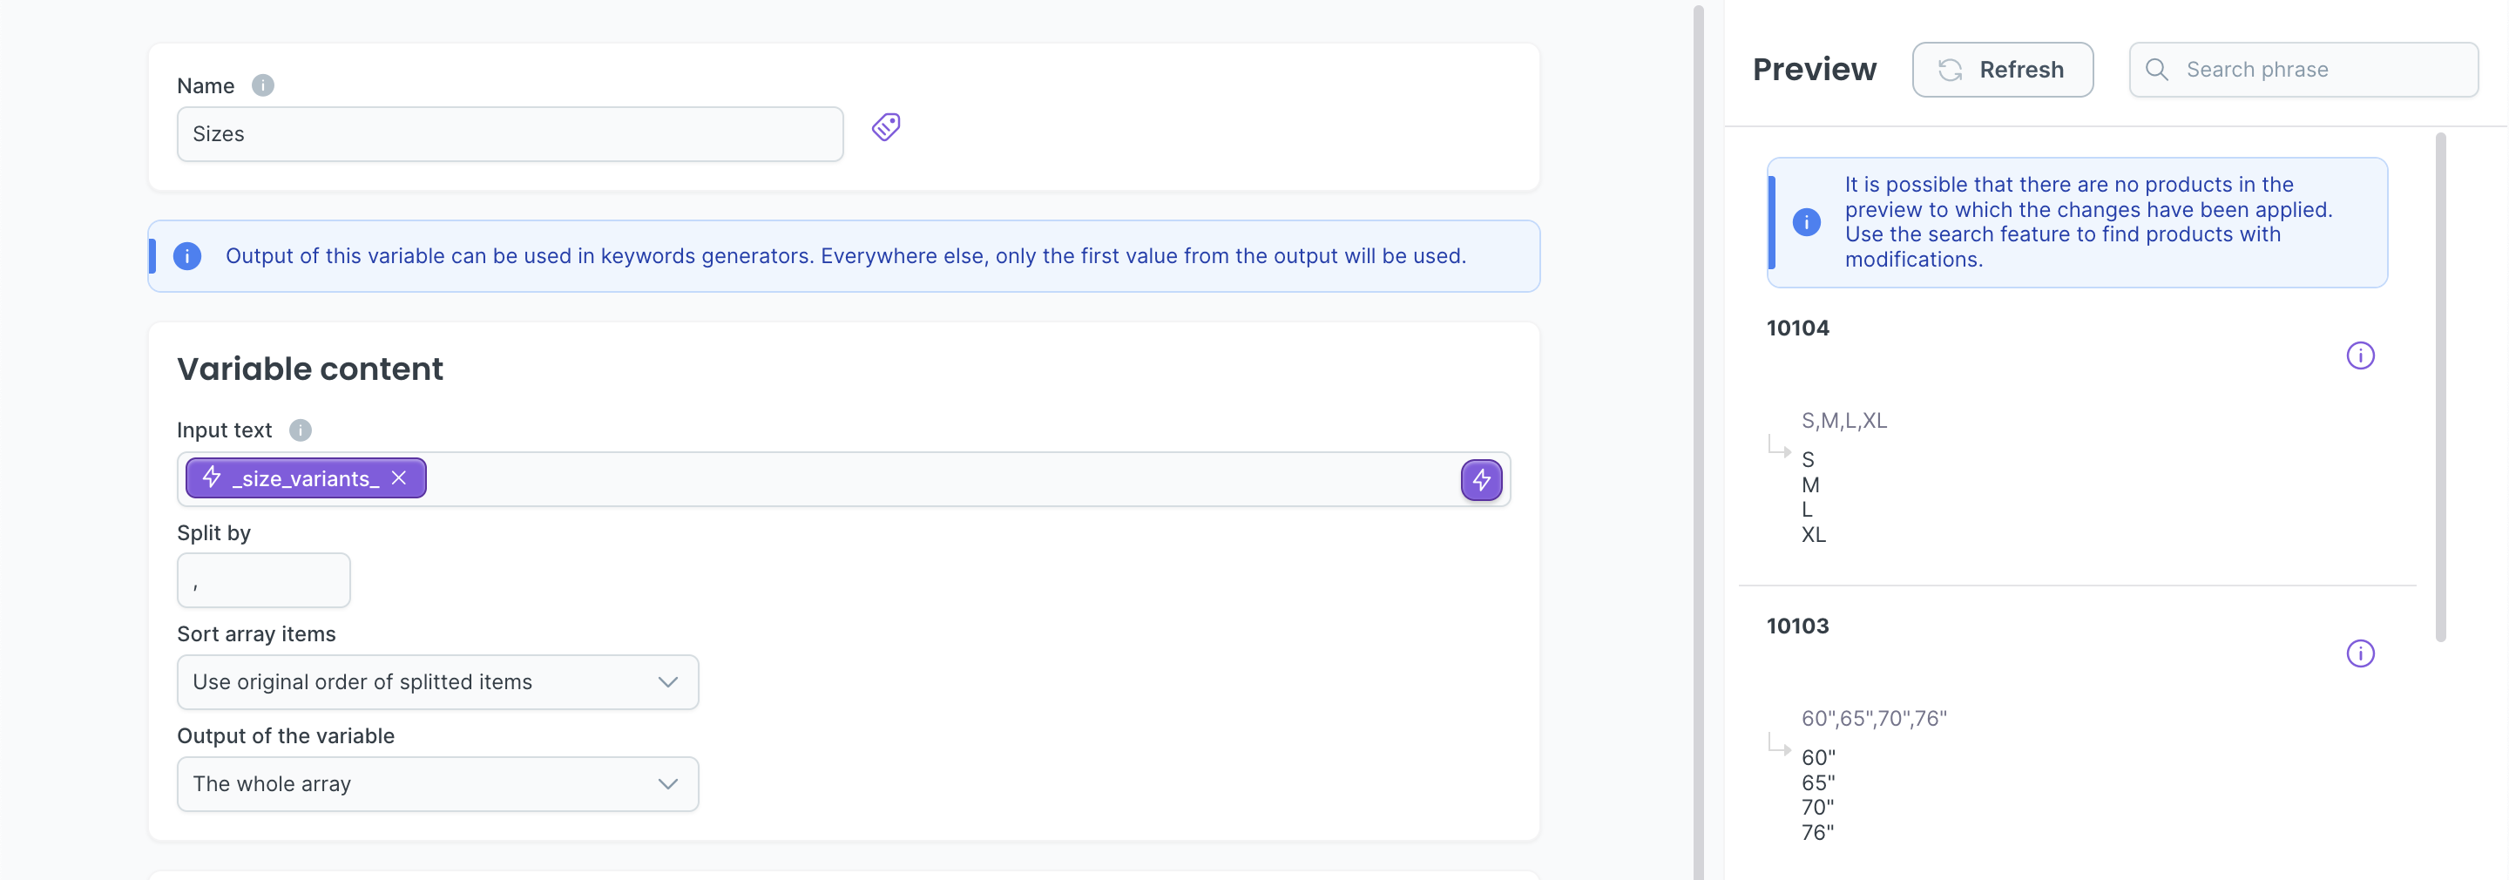Screen dimensions: 2509x880
Task: Click the info icon next to Input text
Action: click(x=300, y=430)
